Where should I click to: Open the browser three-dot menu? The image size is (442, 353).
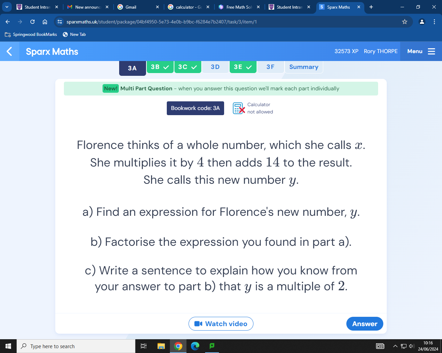click(434, 21)
